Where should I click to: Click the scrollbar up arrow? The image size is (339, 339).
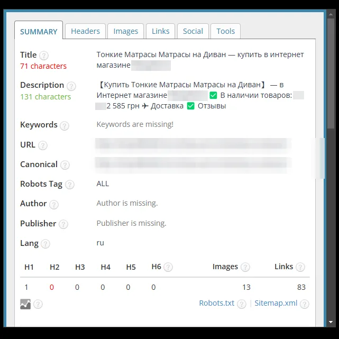pyautogui.click(x=331, y=14)
